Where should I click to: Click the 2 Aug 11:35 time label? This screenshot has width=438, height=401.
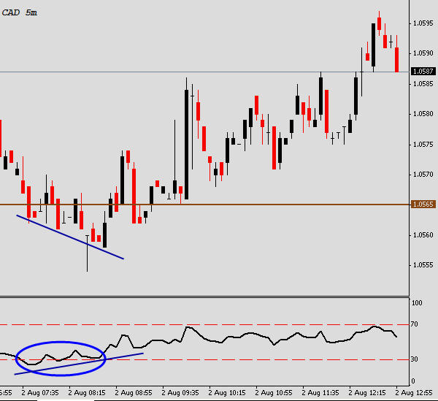pos(320,393)
